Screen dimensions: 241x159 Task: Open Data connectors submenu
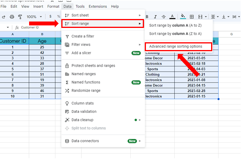tap(103, 141)
